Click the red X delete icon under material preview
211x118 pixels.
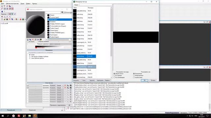coord(33,40)
